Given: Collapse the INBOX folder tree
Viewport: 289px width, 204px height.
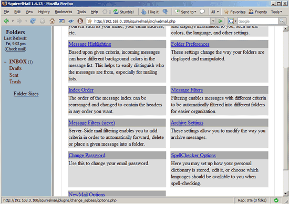Looking at the screenshot, I should click(5, 62).
